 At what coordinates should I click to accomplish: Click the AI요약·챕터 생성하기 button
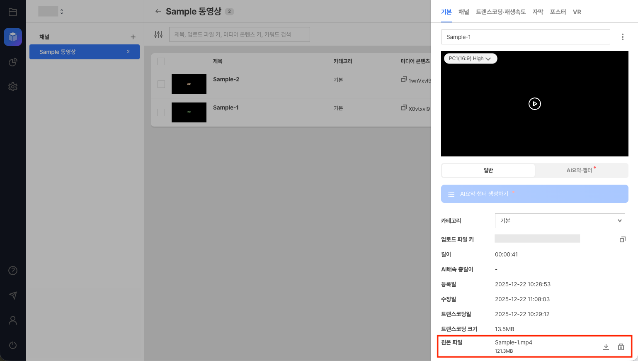[534, 194]
